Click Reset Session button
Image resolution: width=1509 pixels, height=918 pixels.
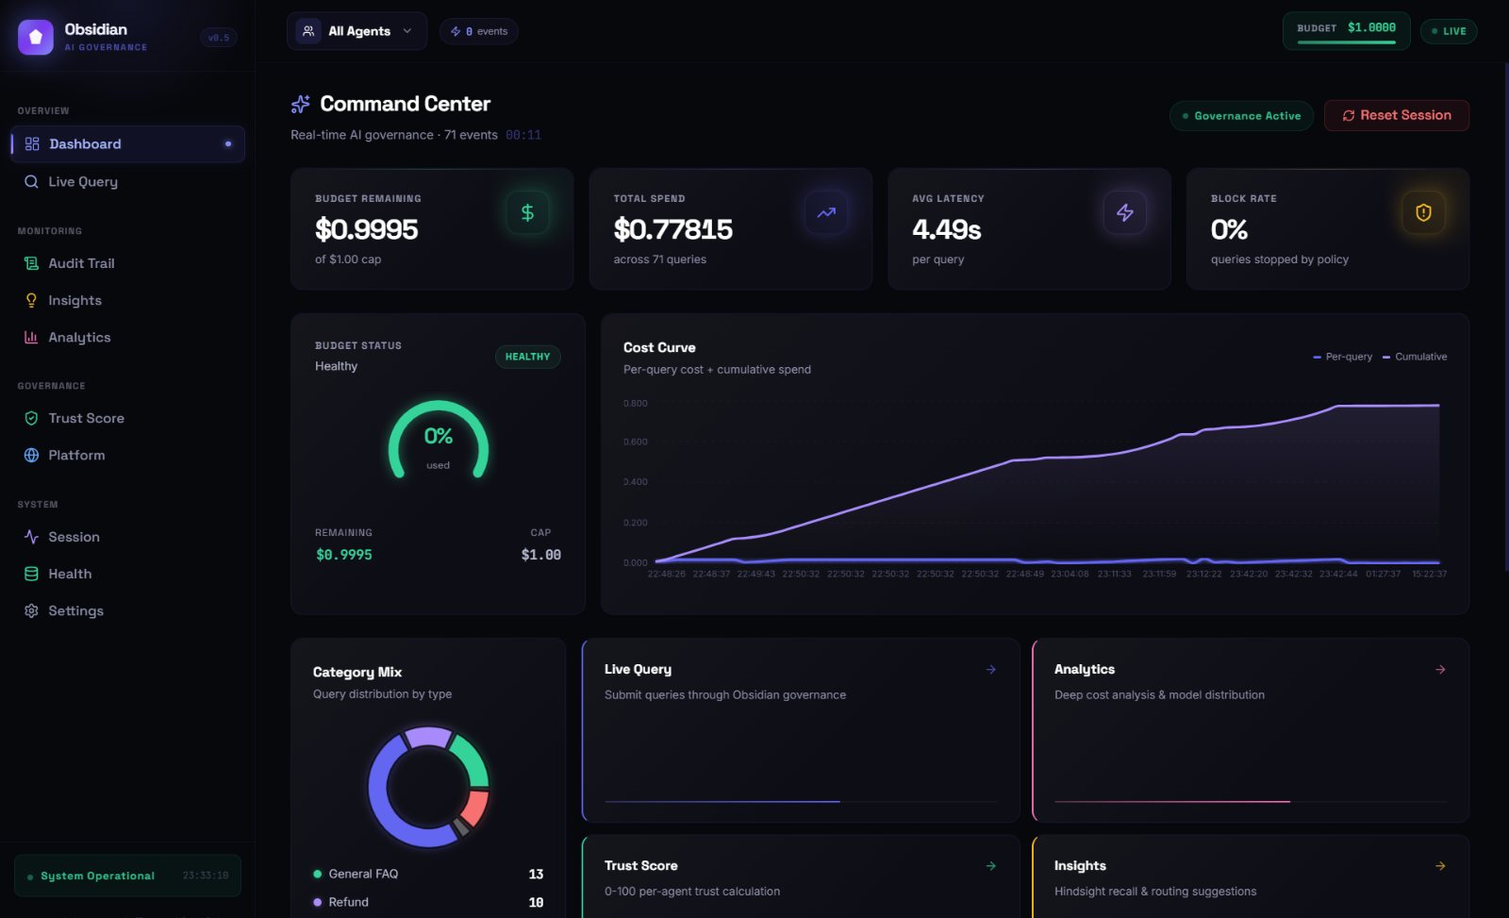pyautogui.click(x=1397, y=115)
